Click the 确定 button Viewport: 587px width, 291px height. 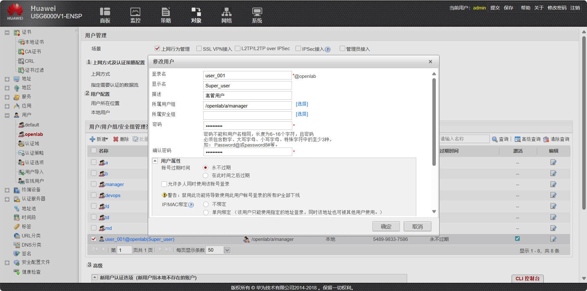coord(386,226)
